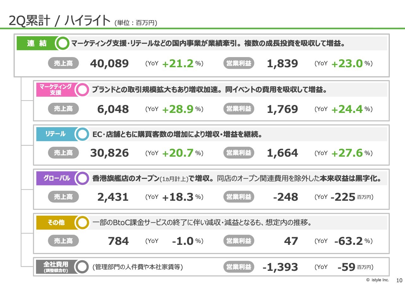The width and height of the screenshot is (405, 287).
Task: Select the blue リテール segment label
Action: tap(55, 134)
